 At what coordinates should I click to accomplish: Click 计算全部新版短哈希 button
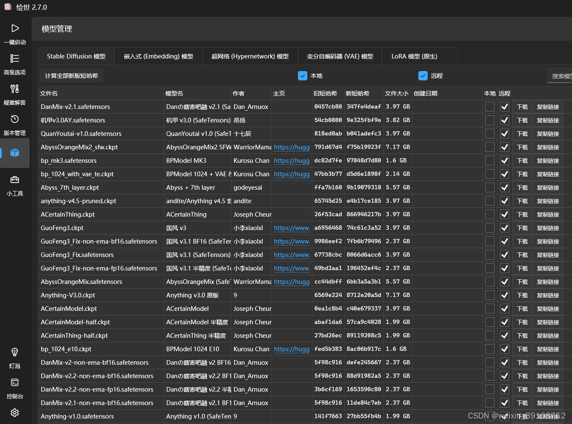[72, 76]
